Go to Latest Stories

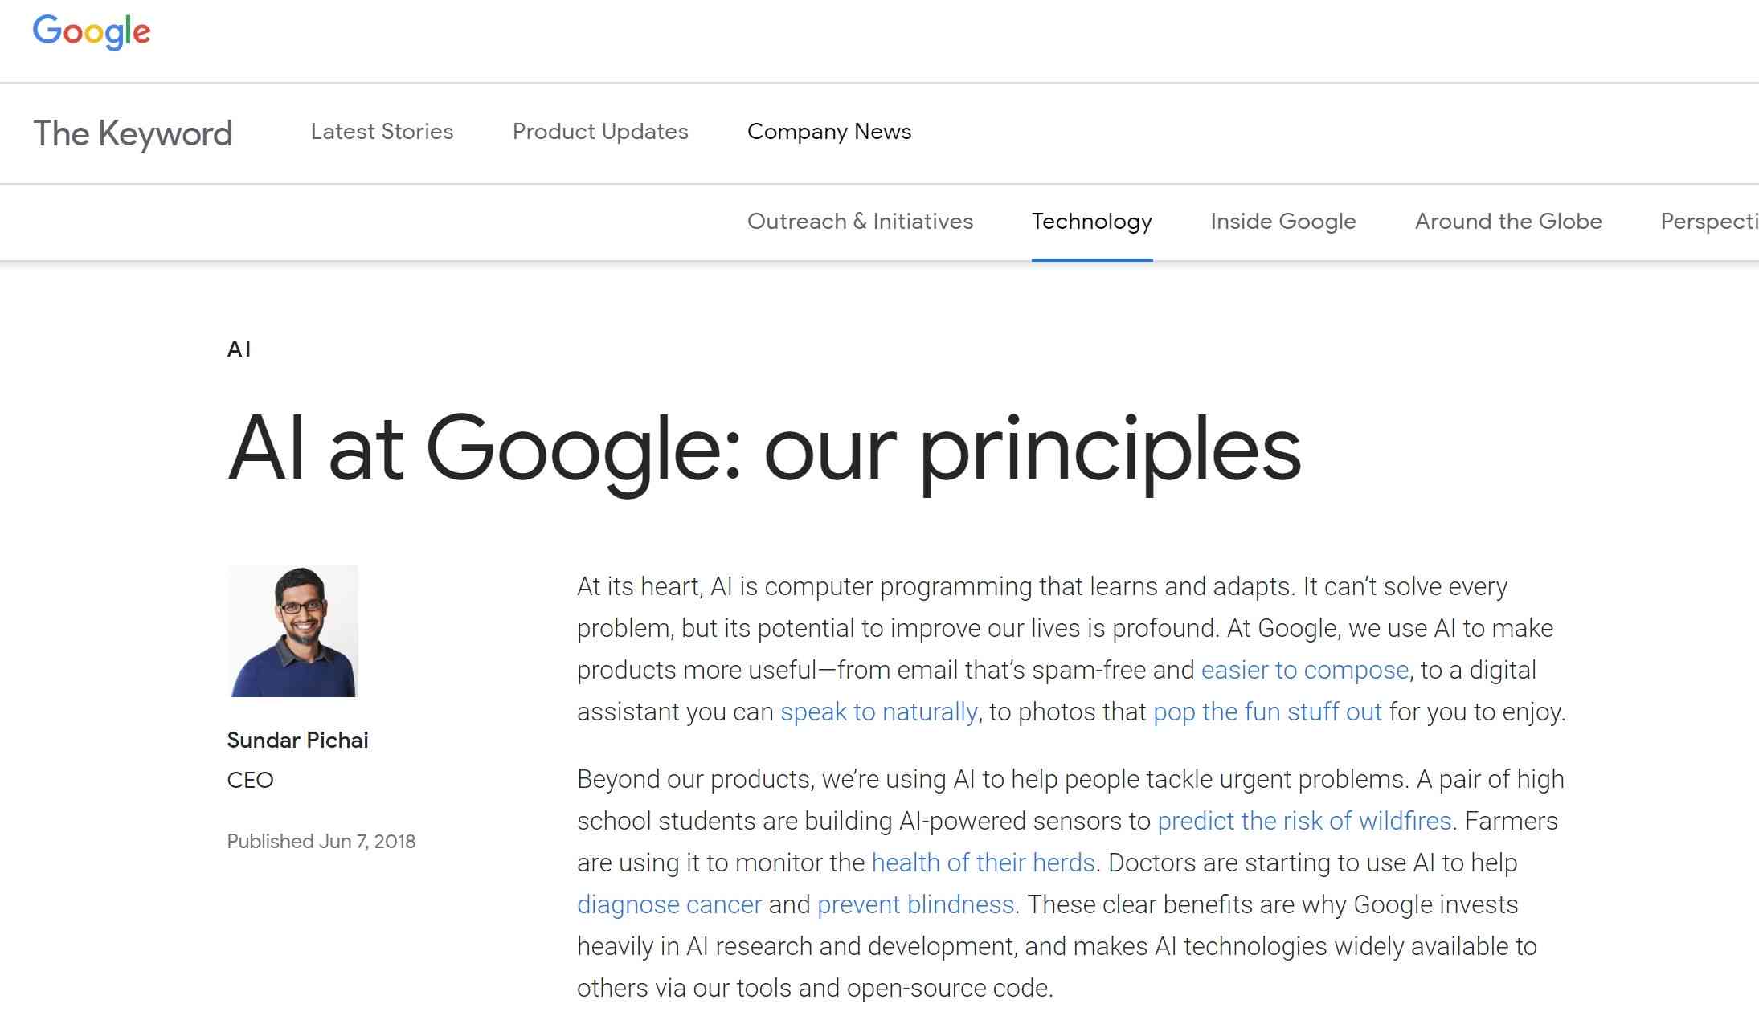click(382, 132)
